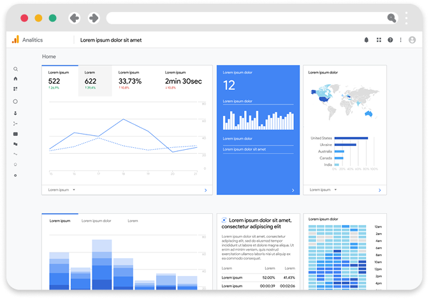Click the tallest stacked bar in bar chart

[102, 265]
